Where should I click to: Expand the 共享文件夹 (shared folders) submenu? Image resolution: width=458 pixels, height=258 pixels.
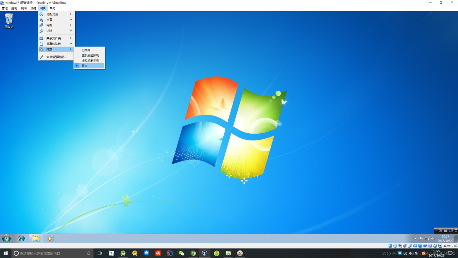pyautogui.click(x=57, y=38)
